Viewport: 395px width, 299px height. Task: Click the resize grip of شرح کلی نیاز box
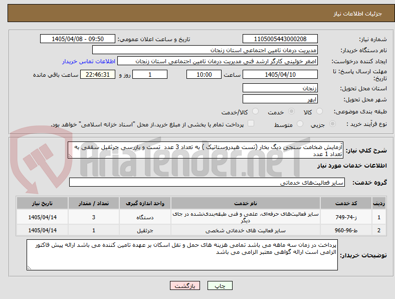[x=70, y=157]
